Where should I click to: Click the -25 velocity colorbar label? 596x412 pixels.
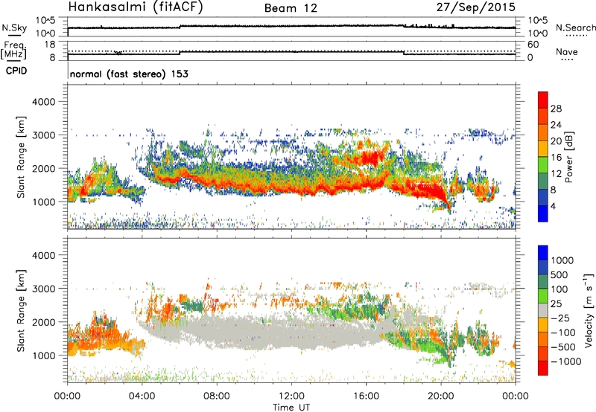click(x=560, y=318)
